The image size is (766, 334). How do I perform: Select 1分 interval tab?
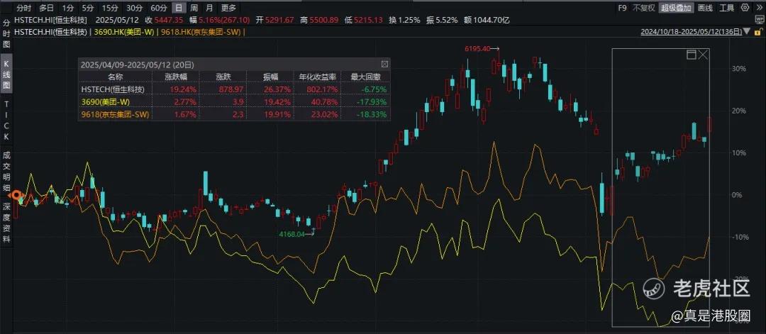68,8
